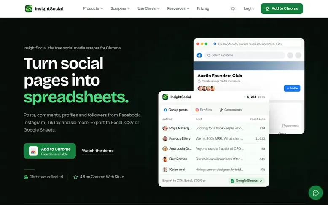Click the Facebook icon on Group posts tab
Screen dimensions: 328x205
(165, 110)
